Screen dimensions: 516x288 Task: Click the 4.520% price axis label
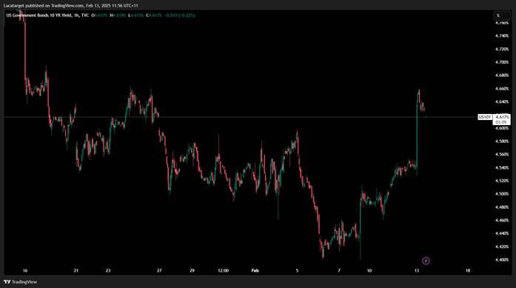click(x=502, y=181)
